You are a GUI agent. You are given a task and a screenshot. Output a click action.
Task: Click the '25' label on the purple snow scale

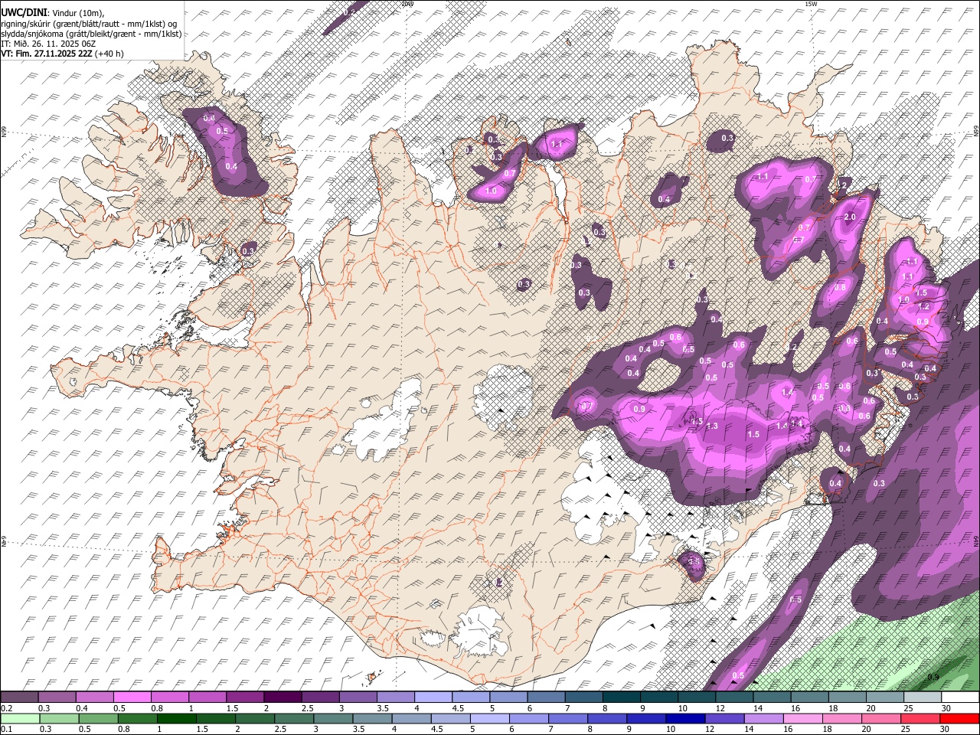(x=908, y=708)
